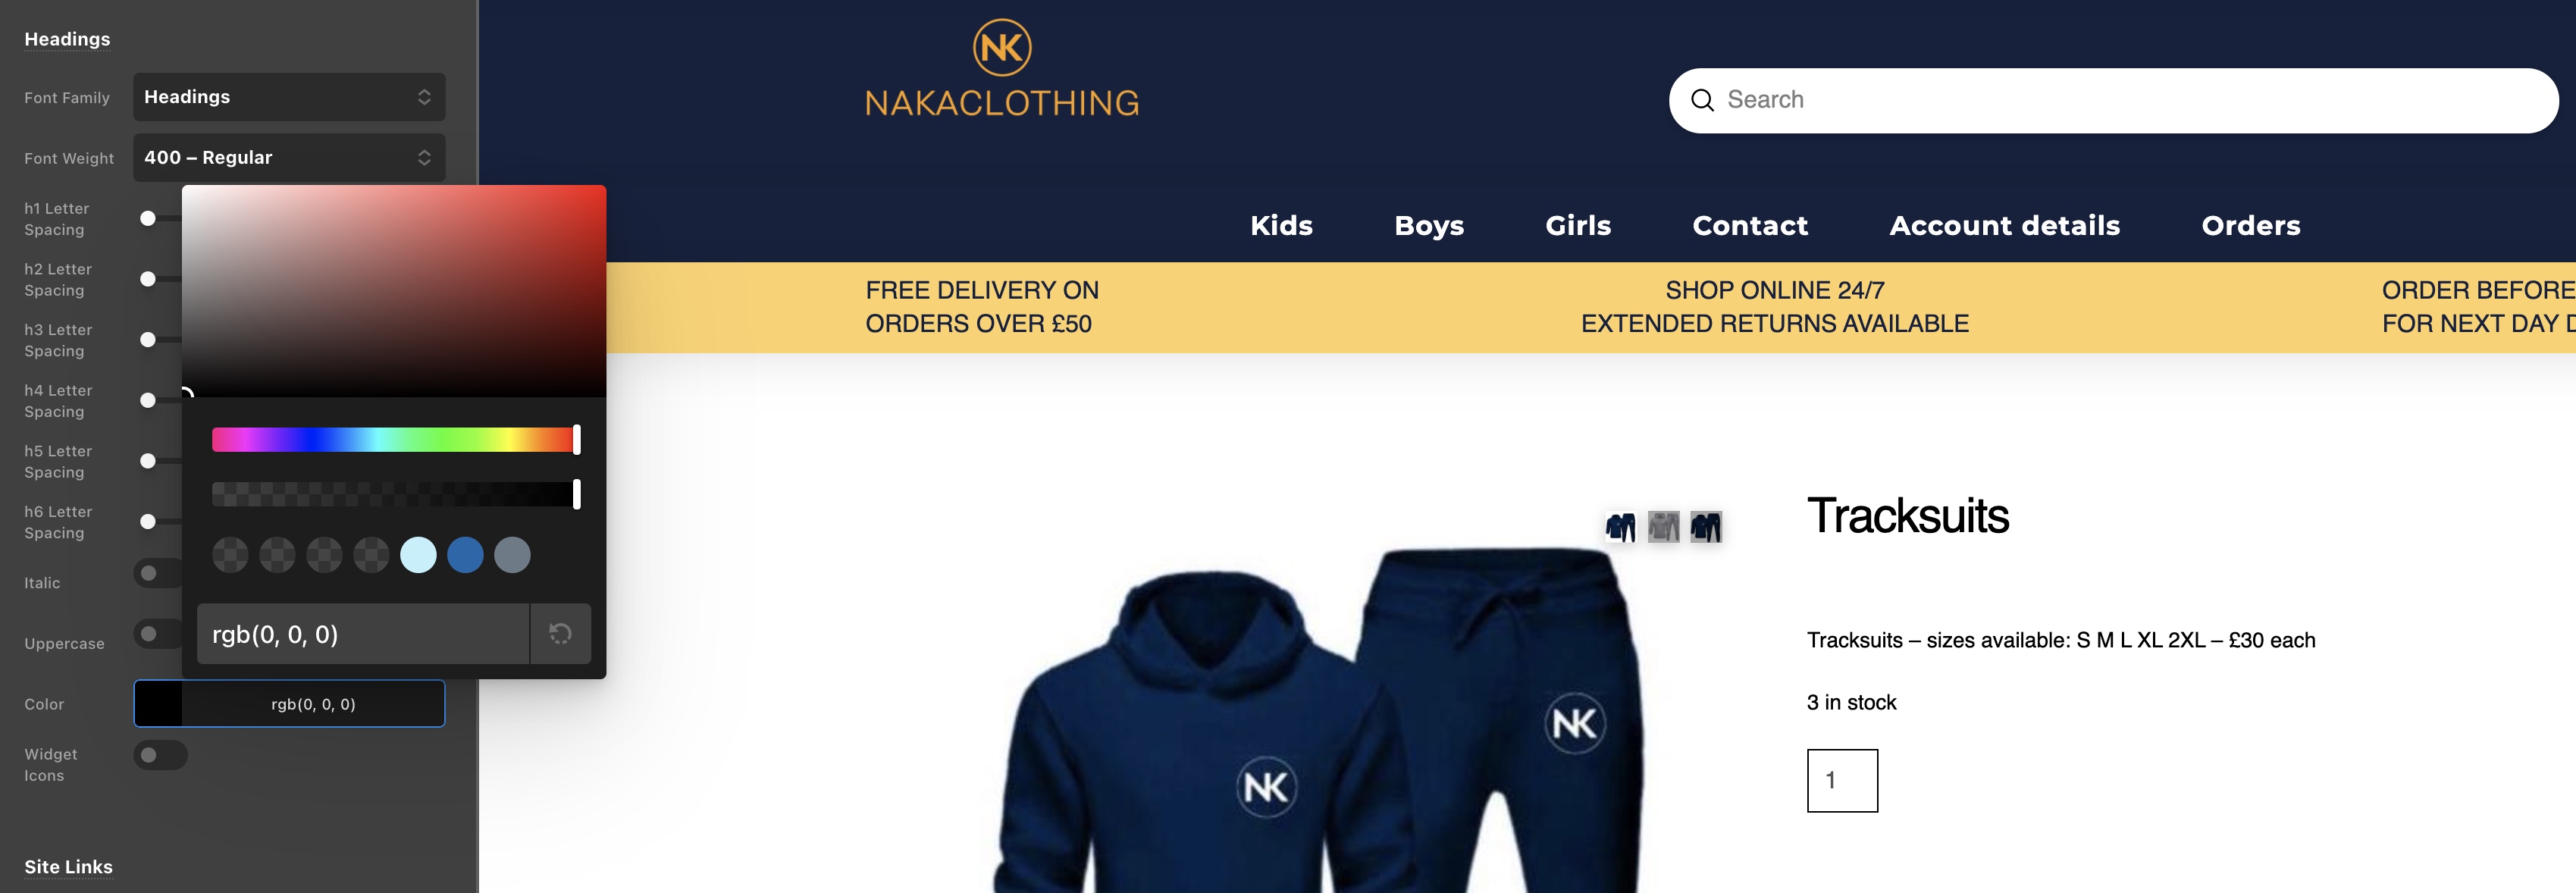2576x893 pixels.
Task: Click the hue slider bar
Action: [394, 439]
